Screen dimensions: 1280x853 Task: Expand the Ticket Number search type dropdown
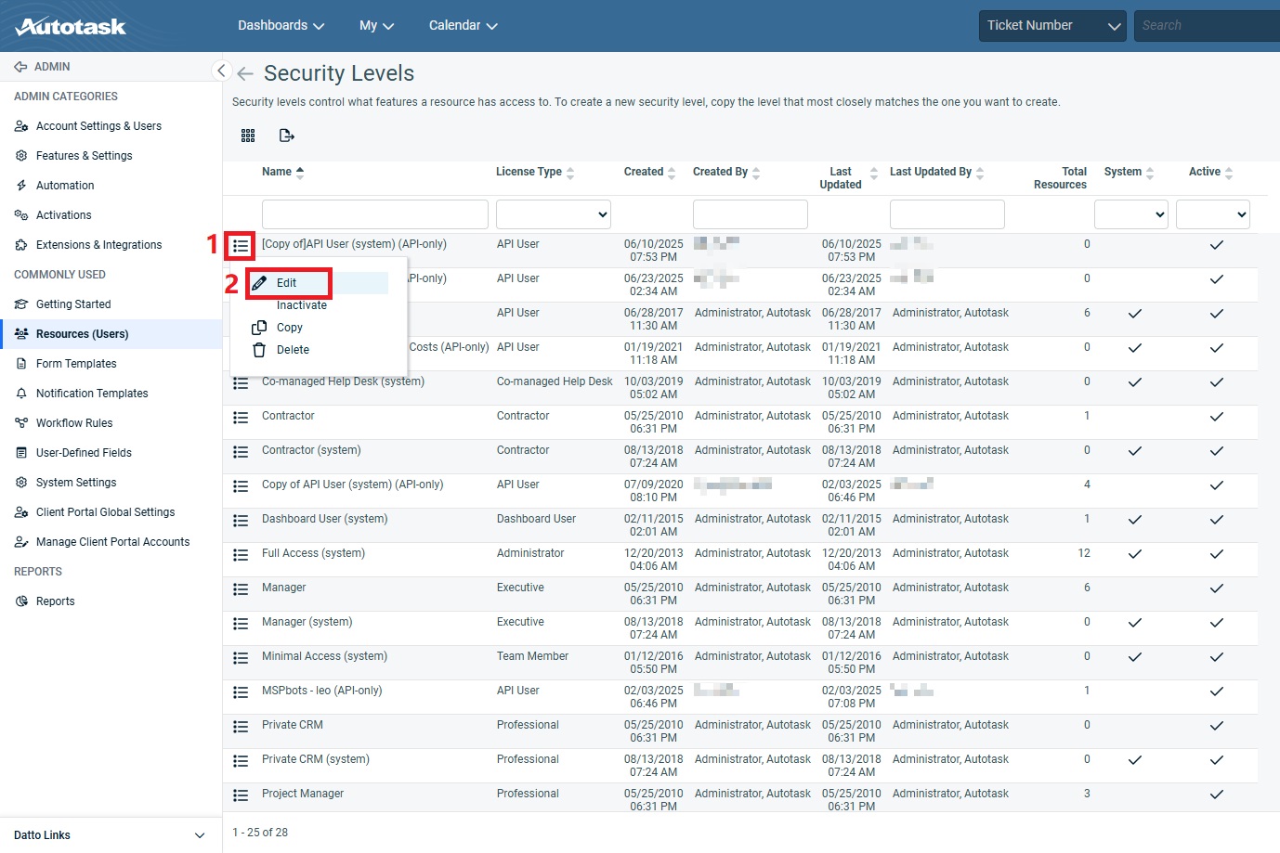tap(1052, 26)
